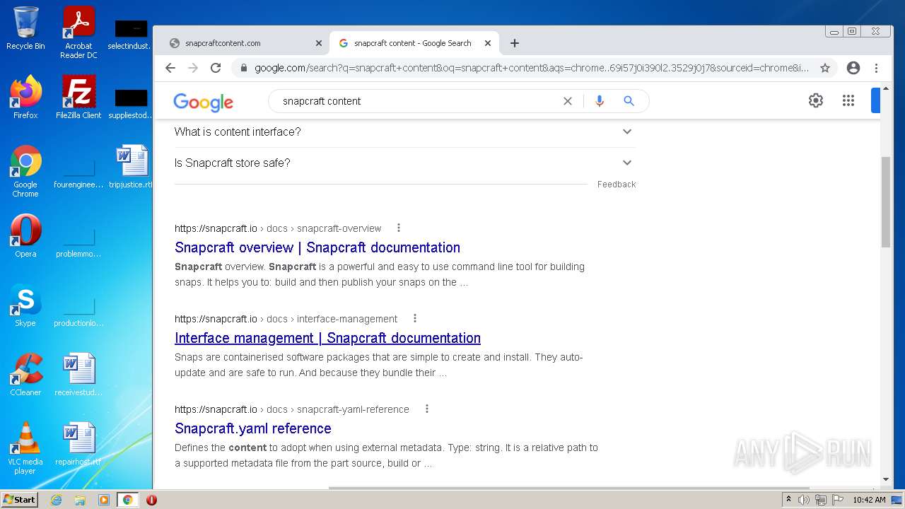Open Windows Explorer from the taskbar
This screenshot has height=509, width=905.
(80, 500)
